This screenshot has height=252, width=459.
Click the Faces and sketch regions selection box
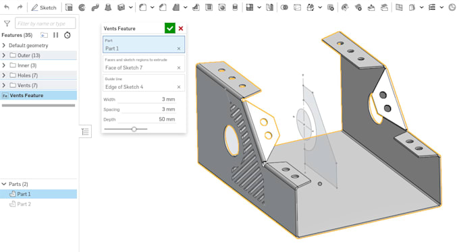[144, 64]
